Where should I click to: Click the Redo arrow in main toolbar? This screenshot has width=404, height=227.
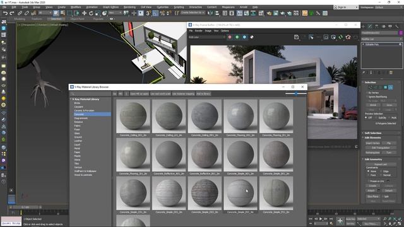click(x=12, y=13)
